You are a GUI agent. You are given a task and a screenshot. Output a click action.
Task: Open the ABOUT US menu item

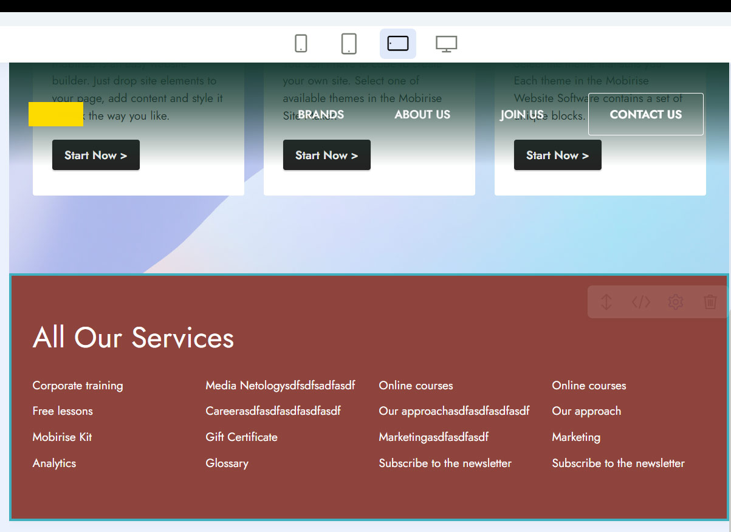422,115
